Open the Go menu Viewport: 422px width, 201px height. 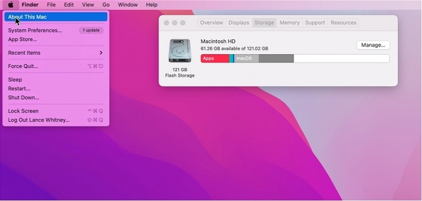coord(106,5)
